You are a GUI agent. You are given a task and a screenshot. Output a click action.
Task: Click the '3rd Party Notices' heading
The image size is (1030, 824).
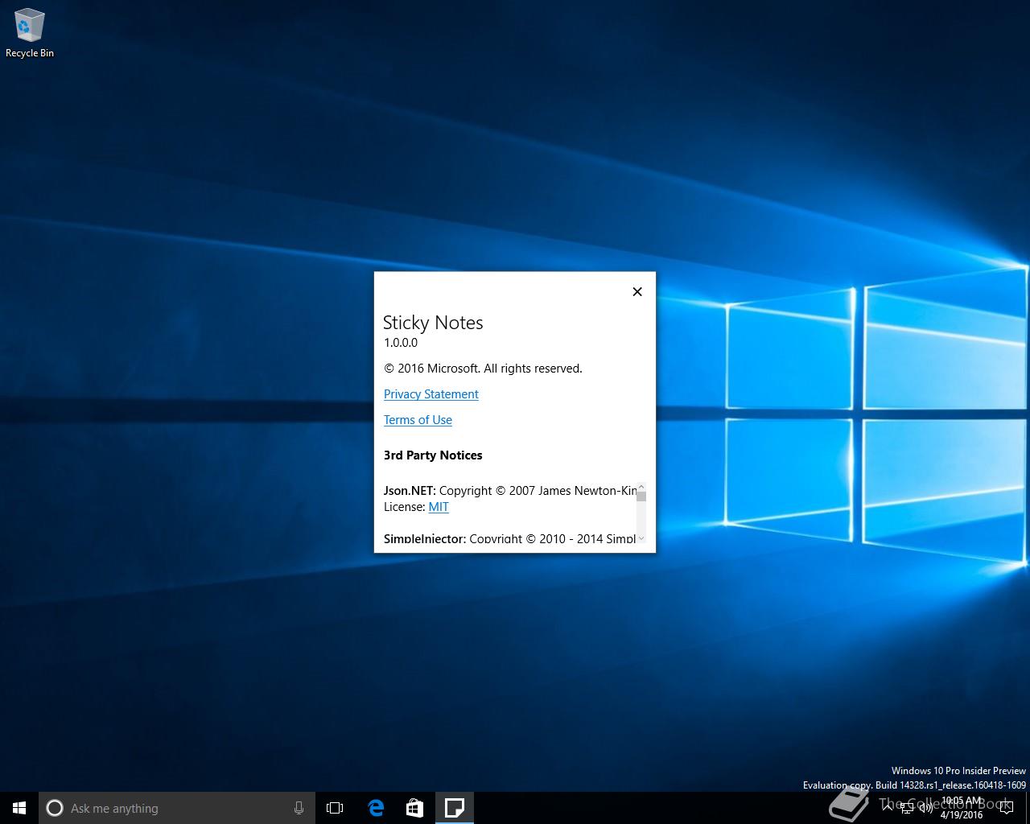click(x=433, y=455)
